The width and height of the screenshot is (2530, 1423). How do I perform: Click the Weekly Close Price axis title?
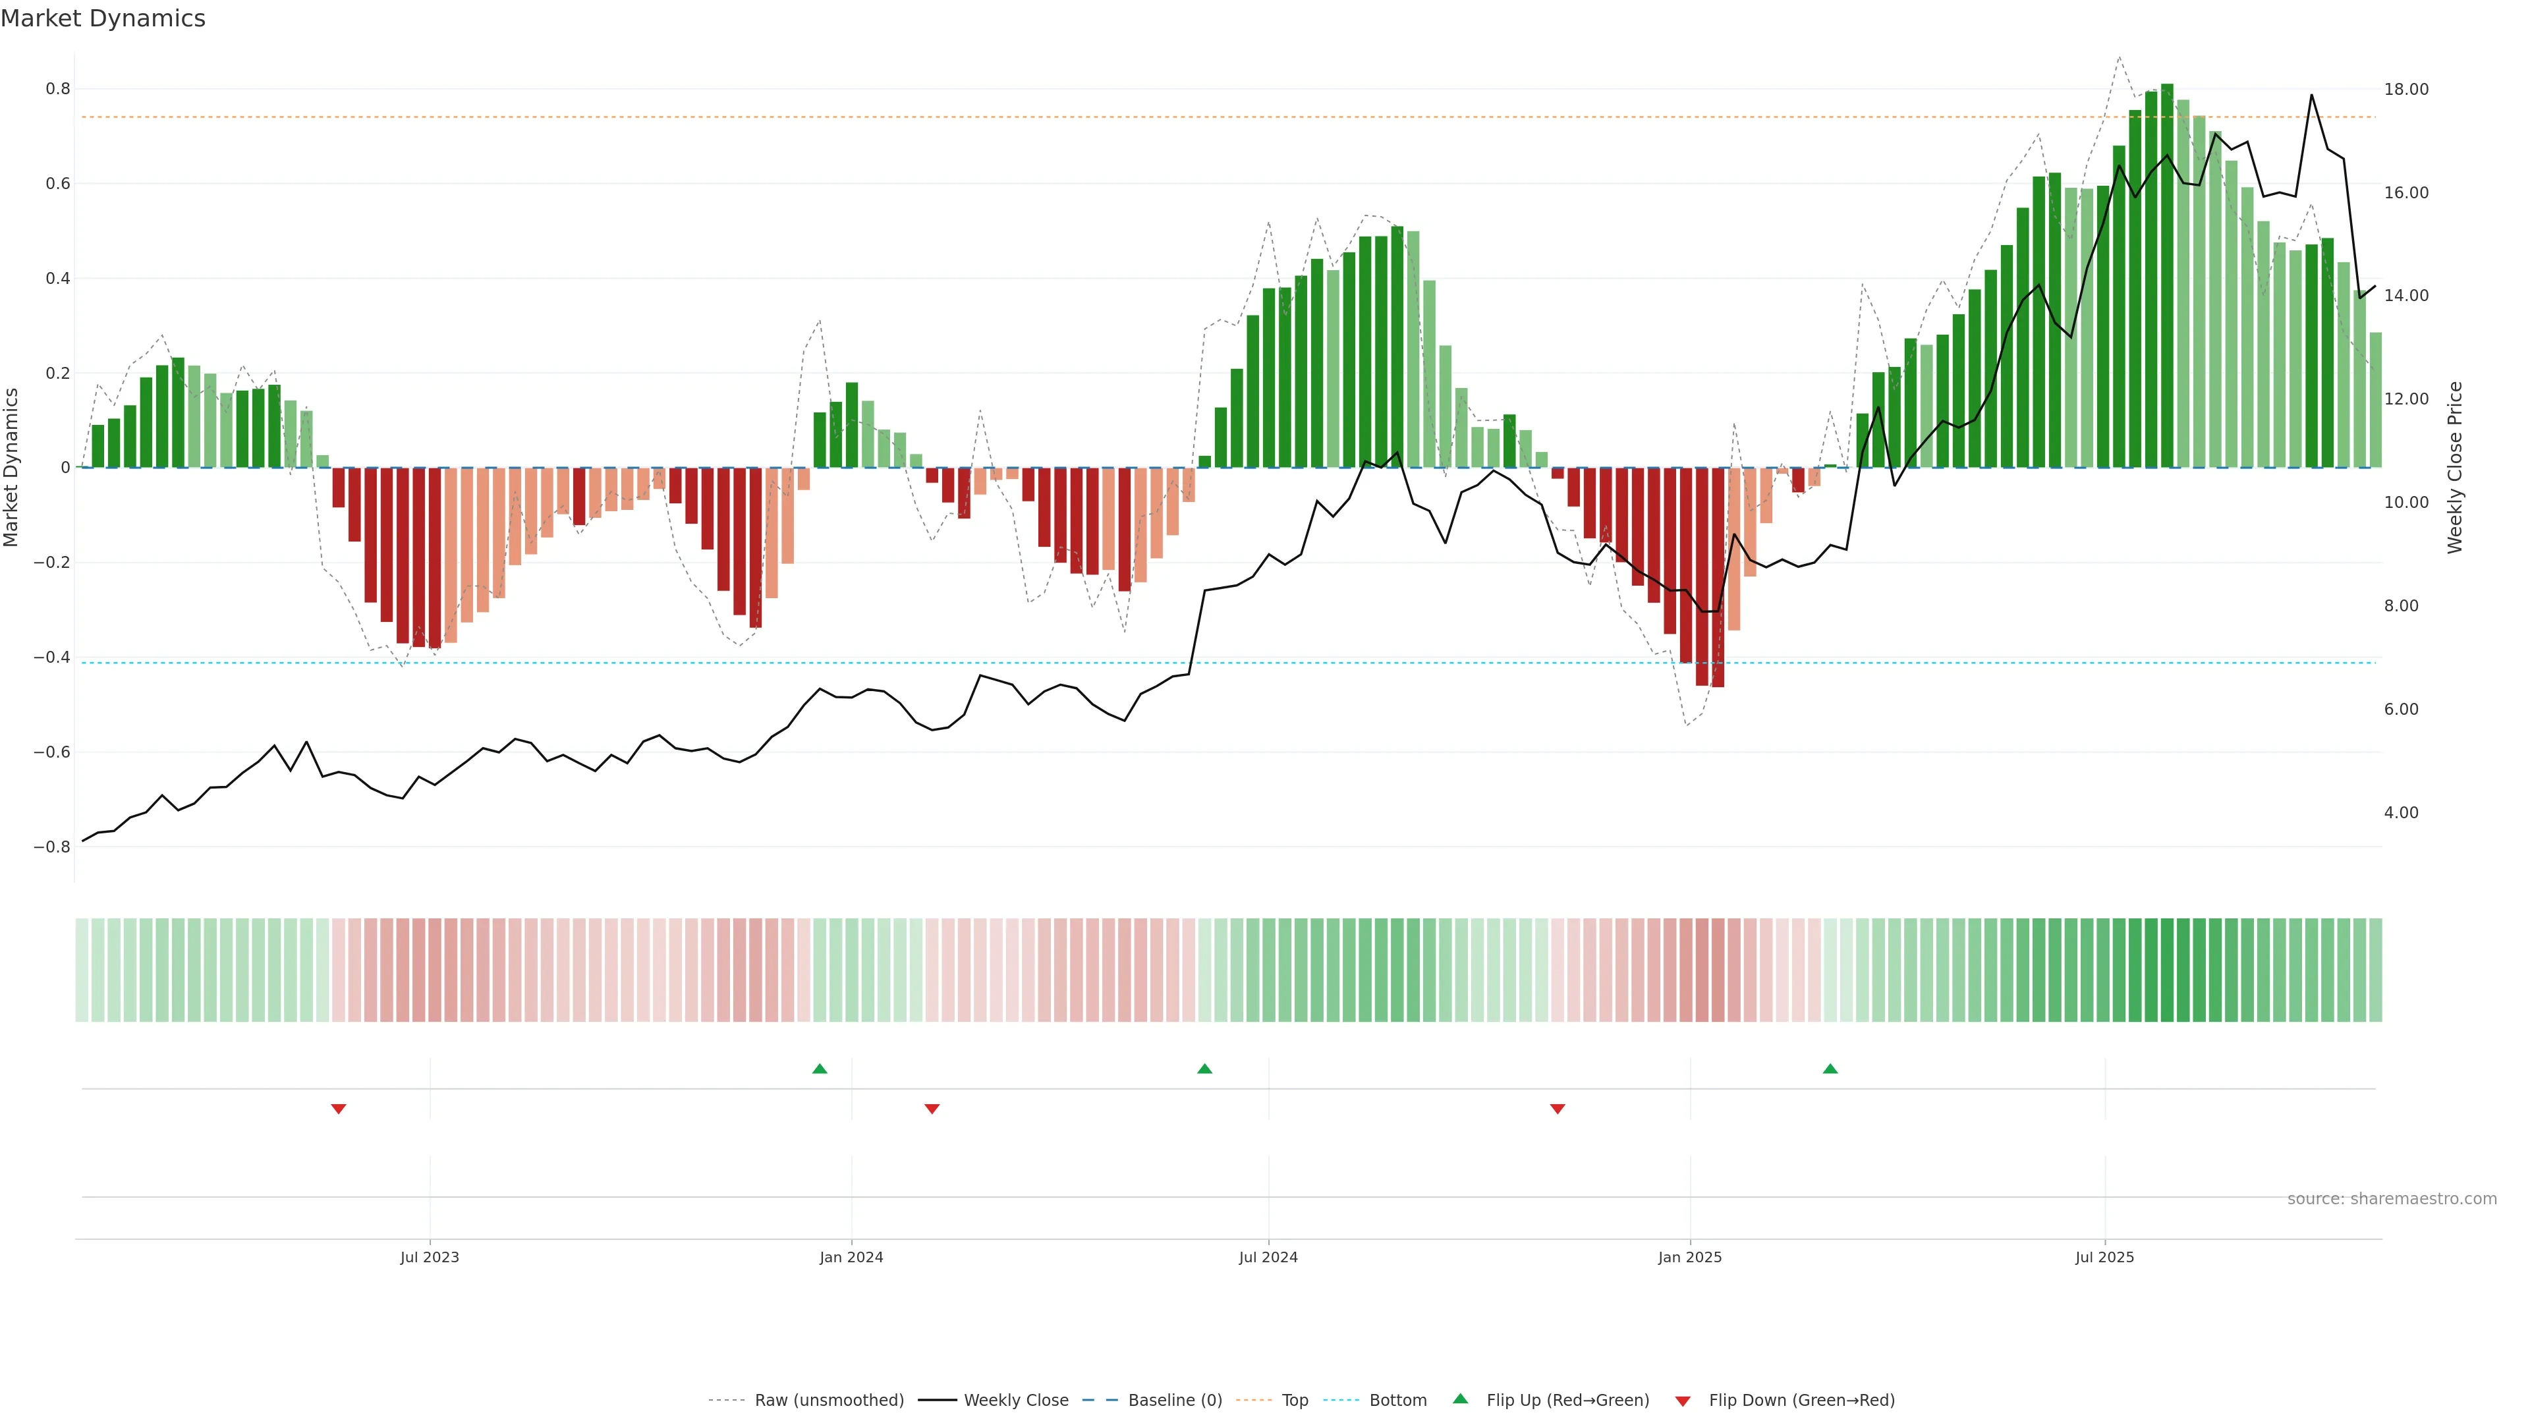(x=2456, y=468)
